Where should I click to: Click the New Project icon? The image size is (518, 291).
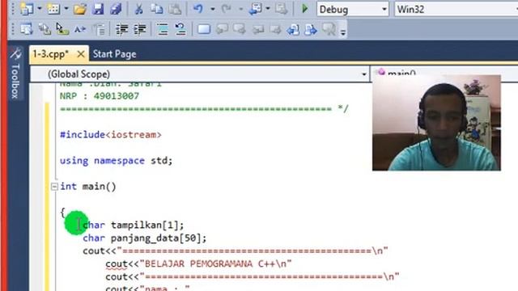[x=27, y=9]
